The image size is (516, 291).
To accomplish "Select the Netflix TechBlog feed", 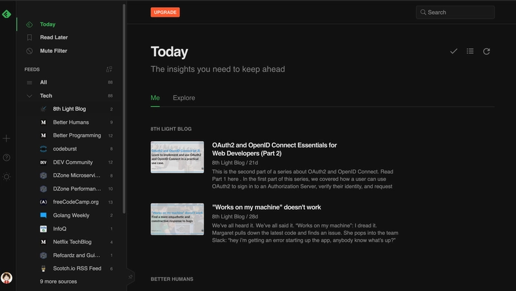I will (72, 242).
